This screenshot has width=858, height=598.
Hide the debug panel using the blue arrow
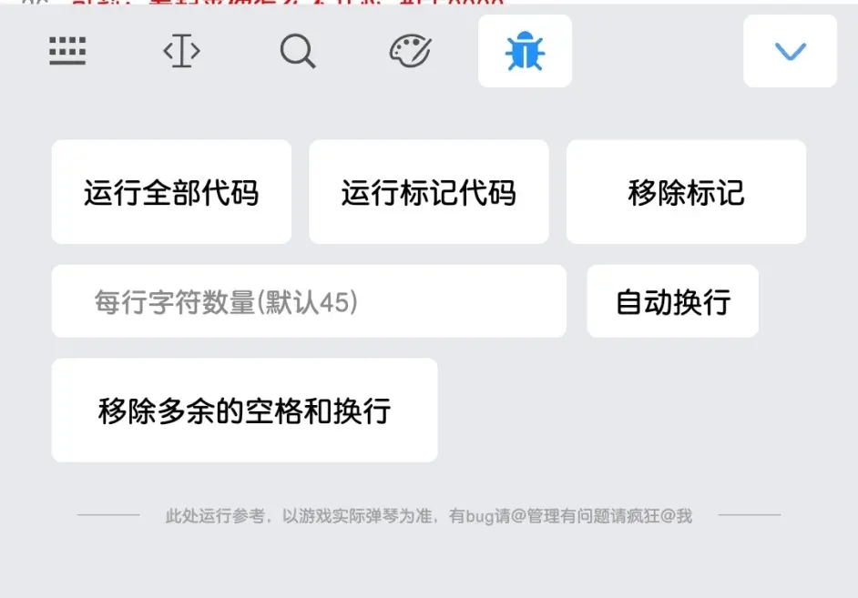[x=790, y=51]
